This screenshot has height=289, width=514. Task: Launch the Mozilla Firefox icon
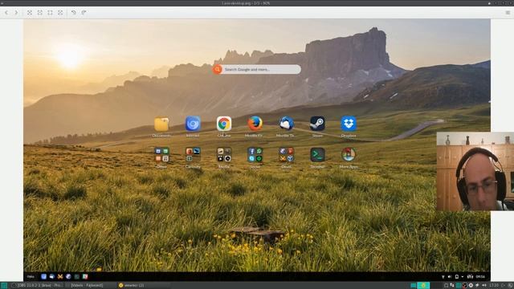point(255,124)
